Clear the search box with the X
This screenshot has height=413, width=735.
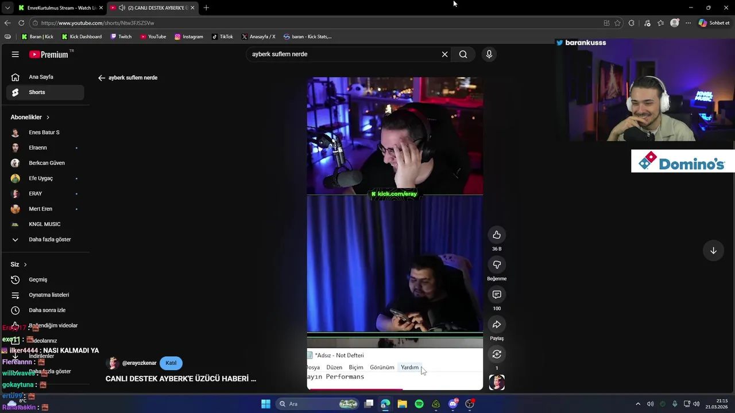(x=444, y=54)
